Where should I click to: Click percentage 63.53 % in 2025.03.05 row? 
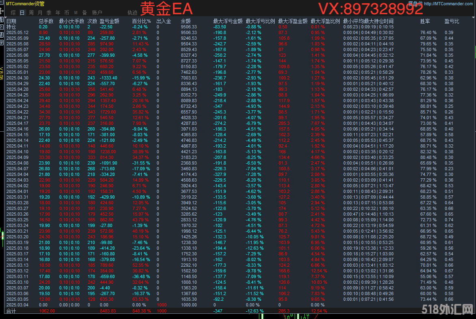pyautogui.click(x=140, y=299)
